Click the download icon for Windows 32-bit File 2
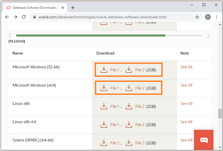223x151 pixels. tap(129, 70)
